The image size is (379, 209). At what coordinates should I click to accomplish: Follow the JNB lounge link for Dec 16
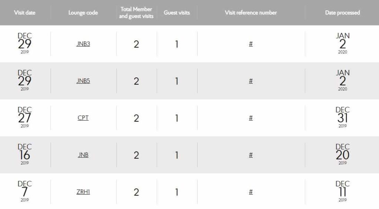pos(83,155)
